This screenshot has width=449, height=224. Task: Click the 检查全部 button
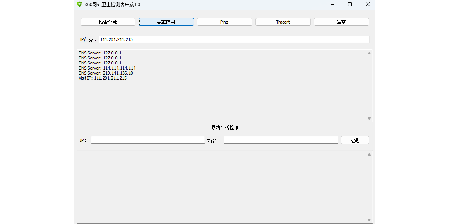point(108,22)
